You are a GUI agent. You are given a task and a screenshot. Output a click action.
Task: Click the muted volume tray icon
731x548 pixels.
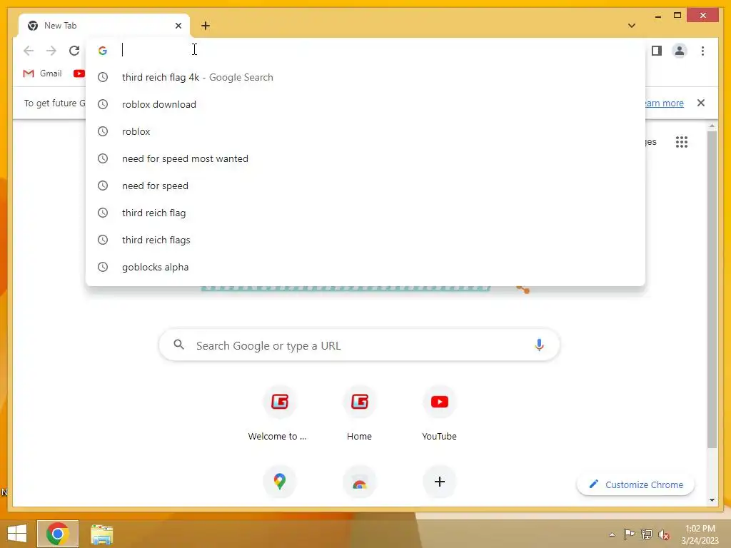click(664, 534)
